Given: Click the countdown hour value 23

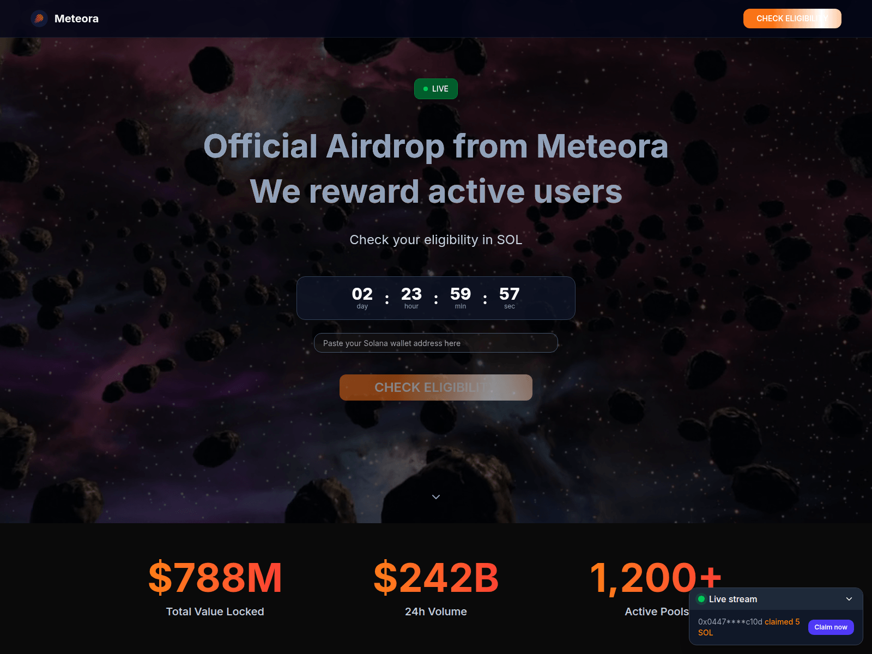Looking at the screenshot, I should [411, 294].
